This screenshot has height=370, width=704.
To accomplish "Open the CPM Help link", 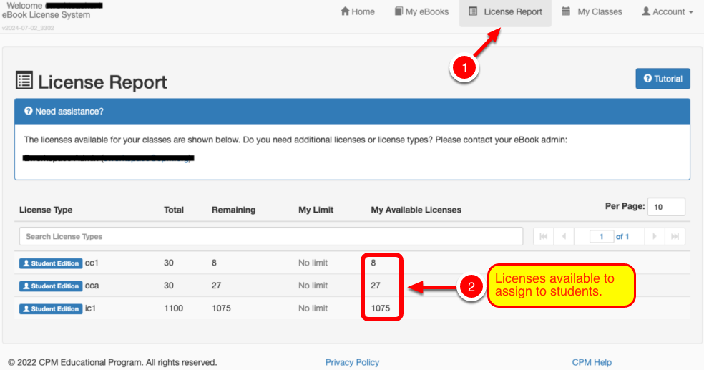I will (x=591, y=362).
